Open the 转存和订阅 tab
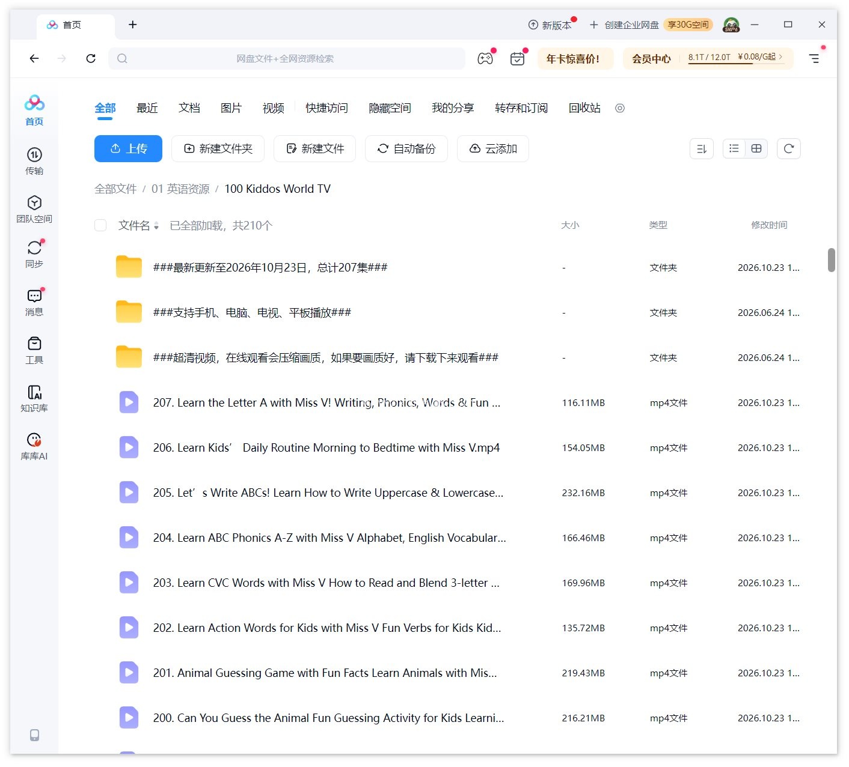Viewport: 849px width, 767px height. 521,108
